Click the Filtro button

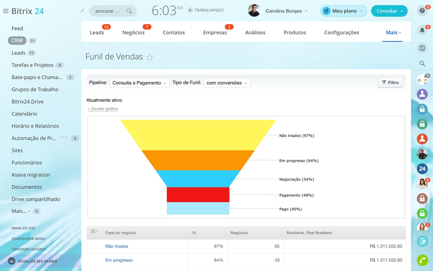tap(390, 83)
